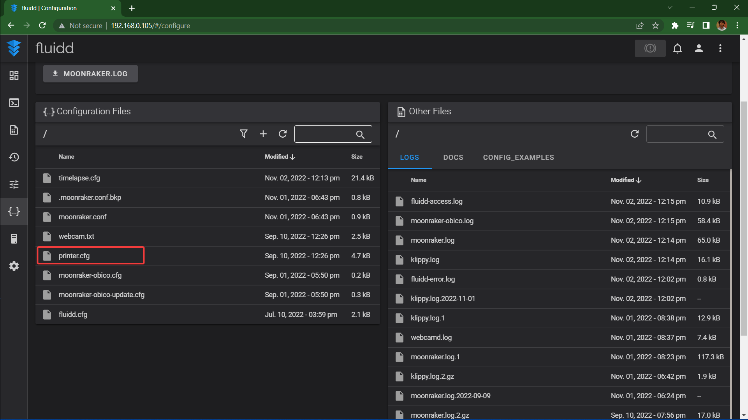The image size is (748, 420).
Task: Open the browser extensions puzzle icon
Action: click(x=675, y=26)
